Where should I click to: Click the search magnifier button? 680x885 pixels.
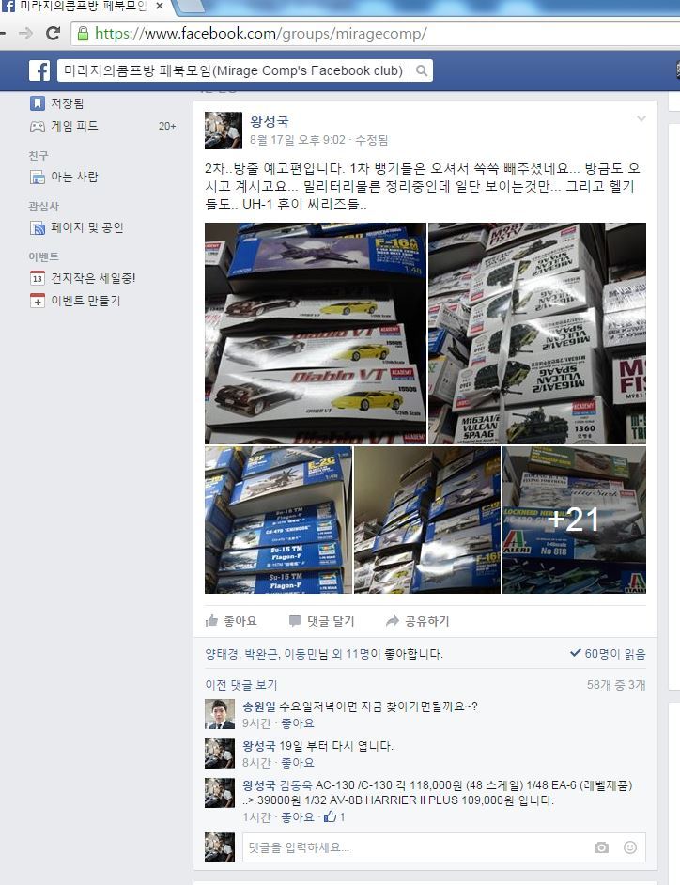(421, 70)
